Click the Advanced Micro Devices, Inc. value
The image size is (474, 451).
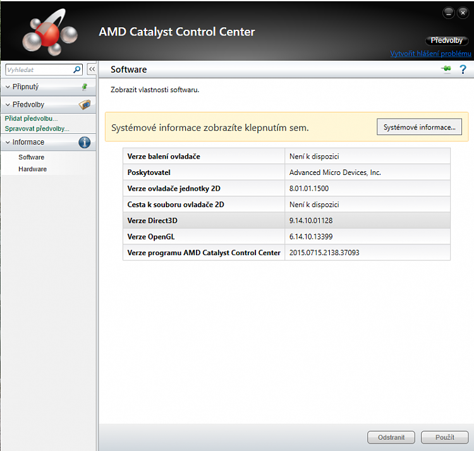click(335, 172)
